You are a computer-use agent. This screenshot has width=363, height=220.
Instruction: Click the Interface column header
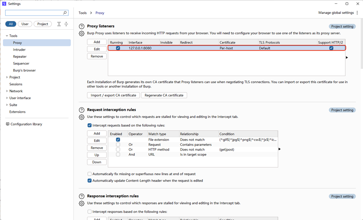[x=143, y=42]
